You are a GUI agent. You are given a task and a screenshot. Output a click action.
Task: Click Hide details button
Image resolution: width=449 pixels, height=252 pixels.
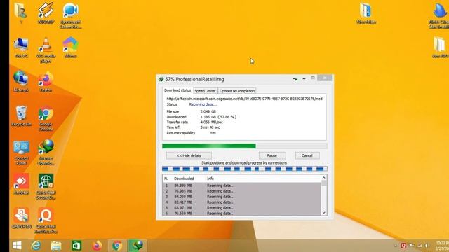pyautogui.click(x=189, y=155)
